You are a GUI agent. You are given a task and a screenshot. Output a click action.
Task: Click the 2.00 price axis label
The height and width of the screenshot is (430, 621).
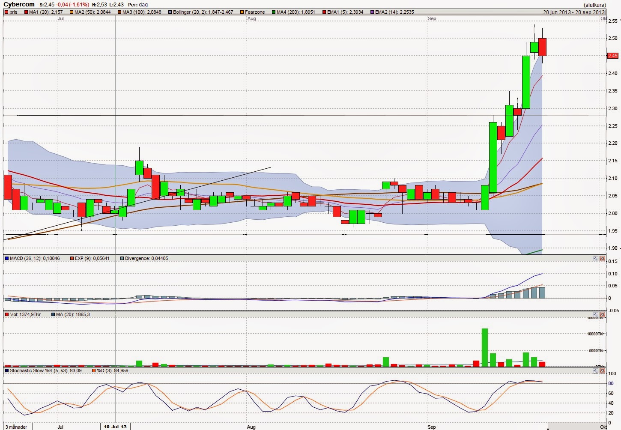pos(613,213)
